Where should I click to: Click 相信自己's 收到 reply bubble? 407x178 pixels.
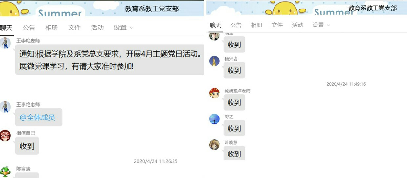tap(27, 146)
